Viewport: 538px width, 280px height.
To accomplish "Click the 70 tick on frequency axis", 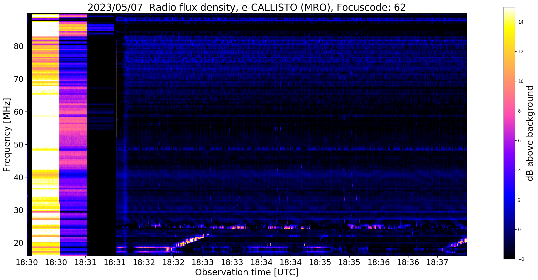I will (x=19, y=79).
